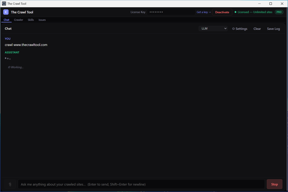Click the Working... status text
This screenshot has width=288, height=192.
click(16, 67)
